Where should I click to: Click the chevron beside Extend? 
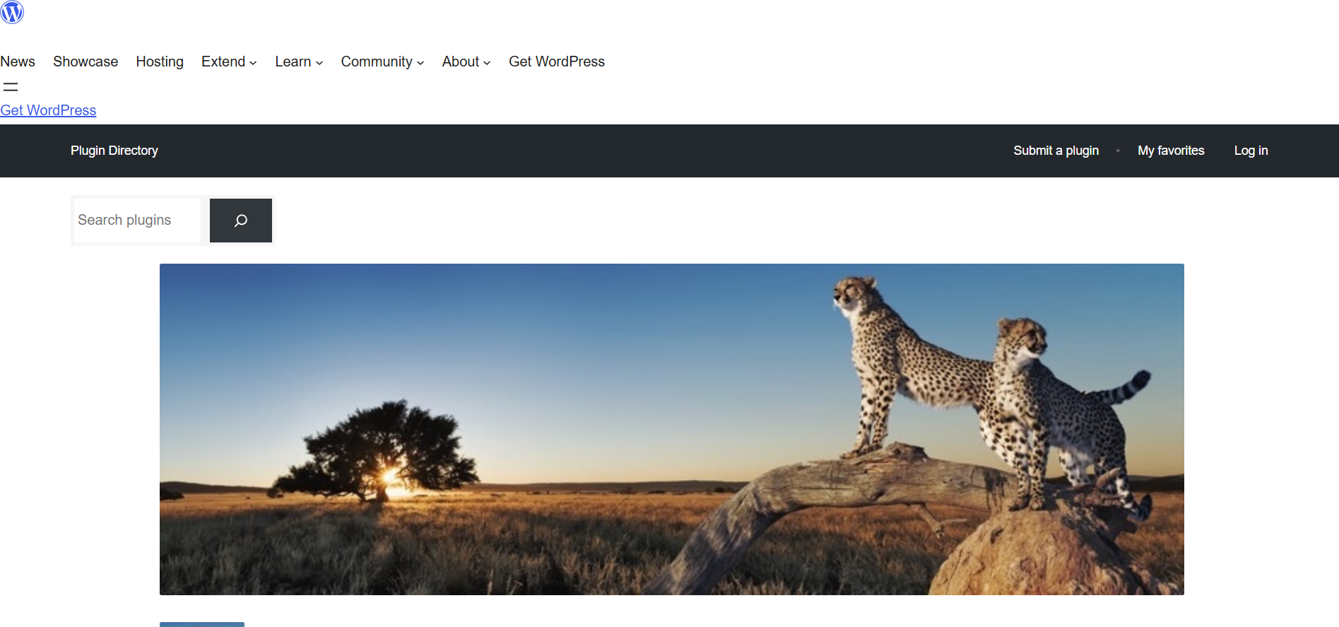(x=253, y=63)
